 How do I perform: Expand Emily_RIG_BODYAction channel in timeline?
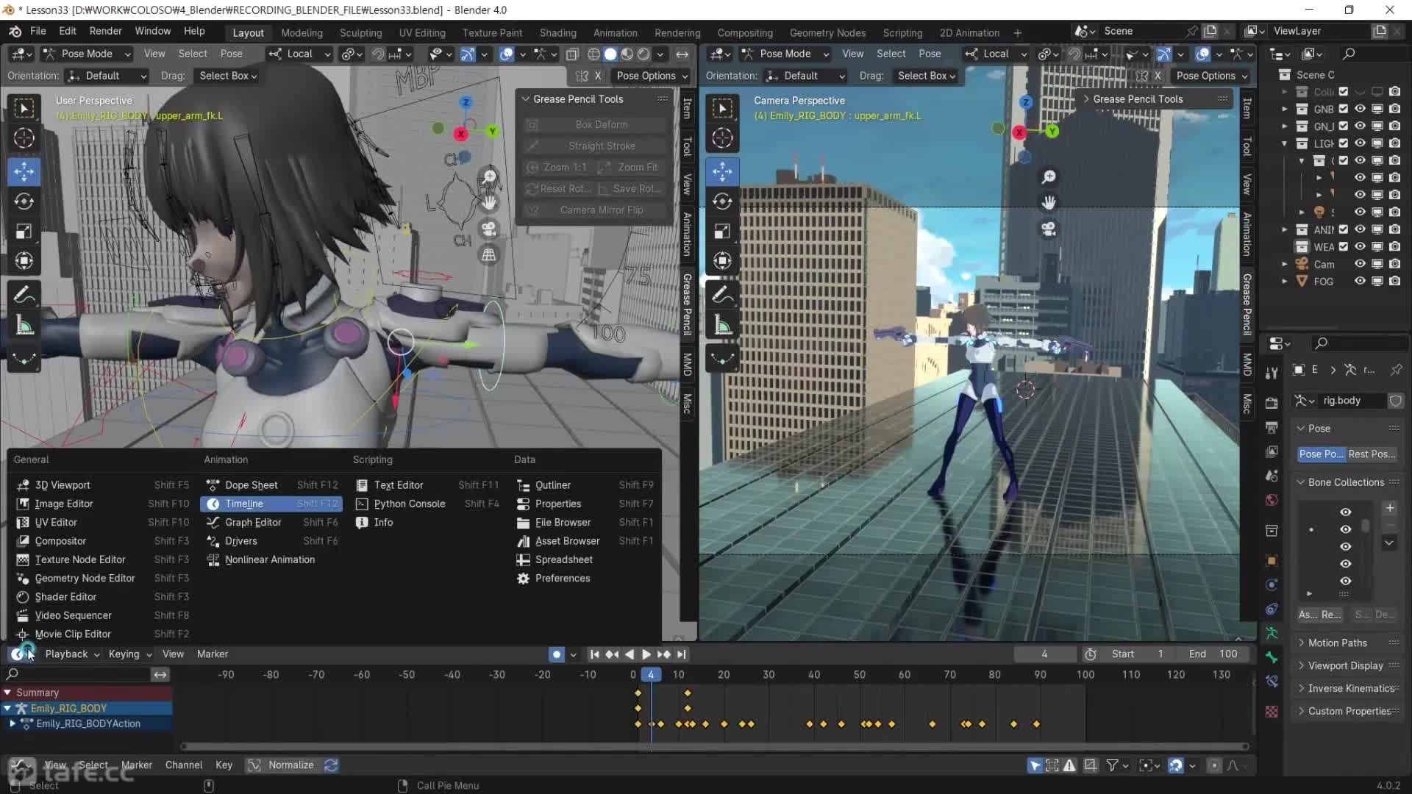click(13, 723)
